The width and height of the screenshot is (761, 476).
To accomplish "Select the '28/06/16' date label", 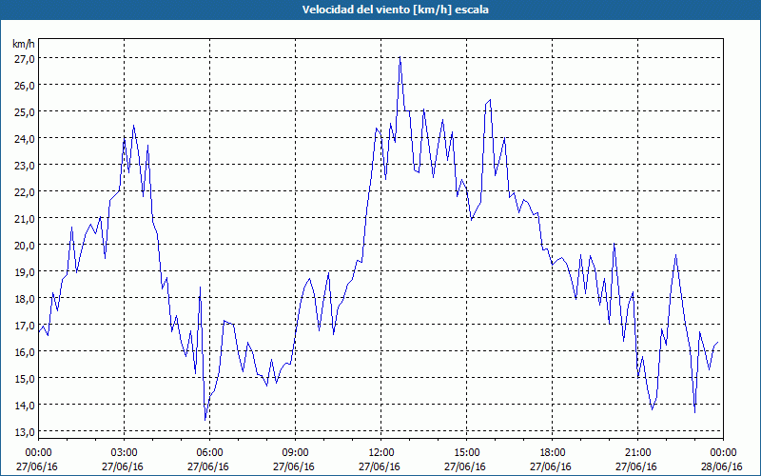I will (x=722, y=466).
